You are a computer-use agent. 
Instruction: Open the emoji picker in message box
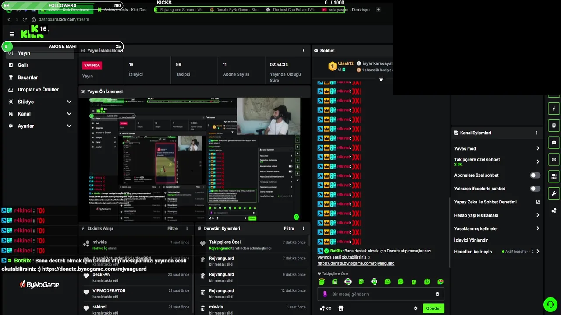coord(437,294)
